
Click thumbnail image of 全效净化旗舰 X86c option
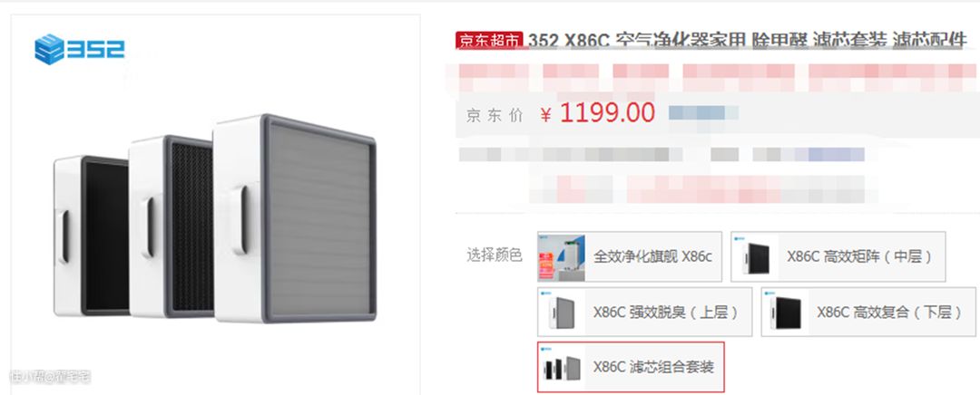coord(562,257)
